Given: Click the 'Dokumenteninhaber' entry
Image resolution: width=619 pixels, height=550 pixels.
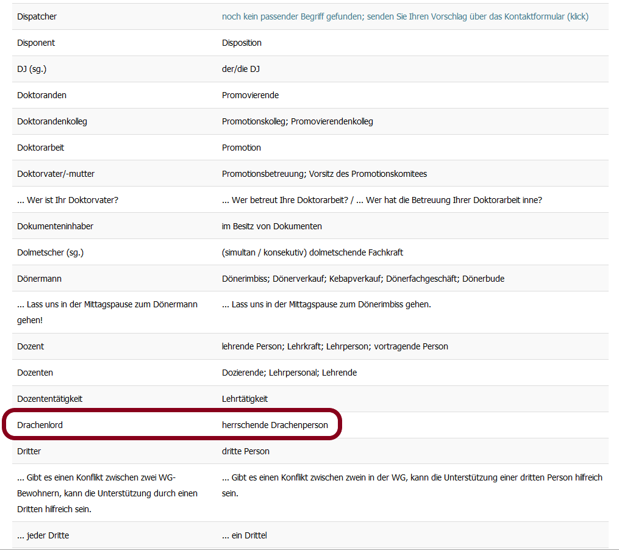Looking at the screenshot, I should click(x=55, y=226).
